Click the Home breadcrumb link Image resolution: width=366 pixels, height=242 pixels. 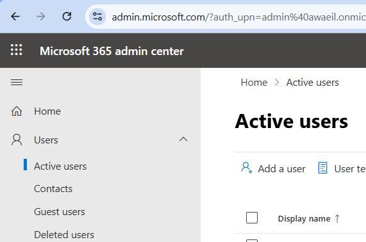[254, 83]
